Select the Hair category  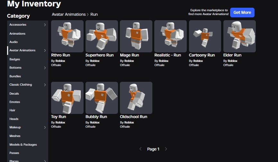12,110
